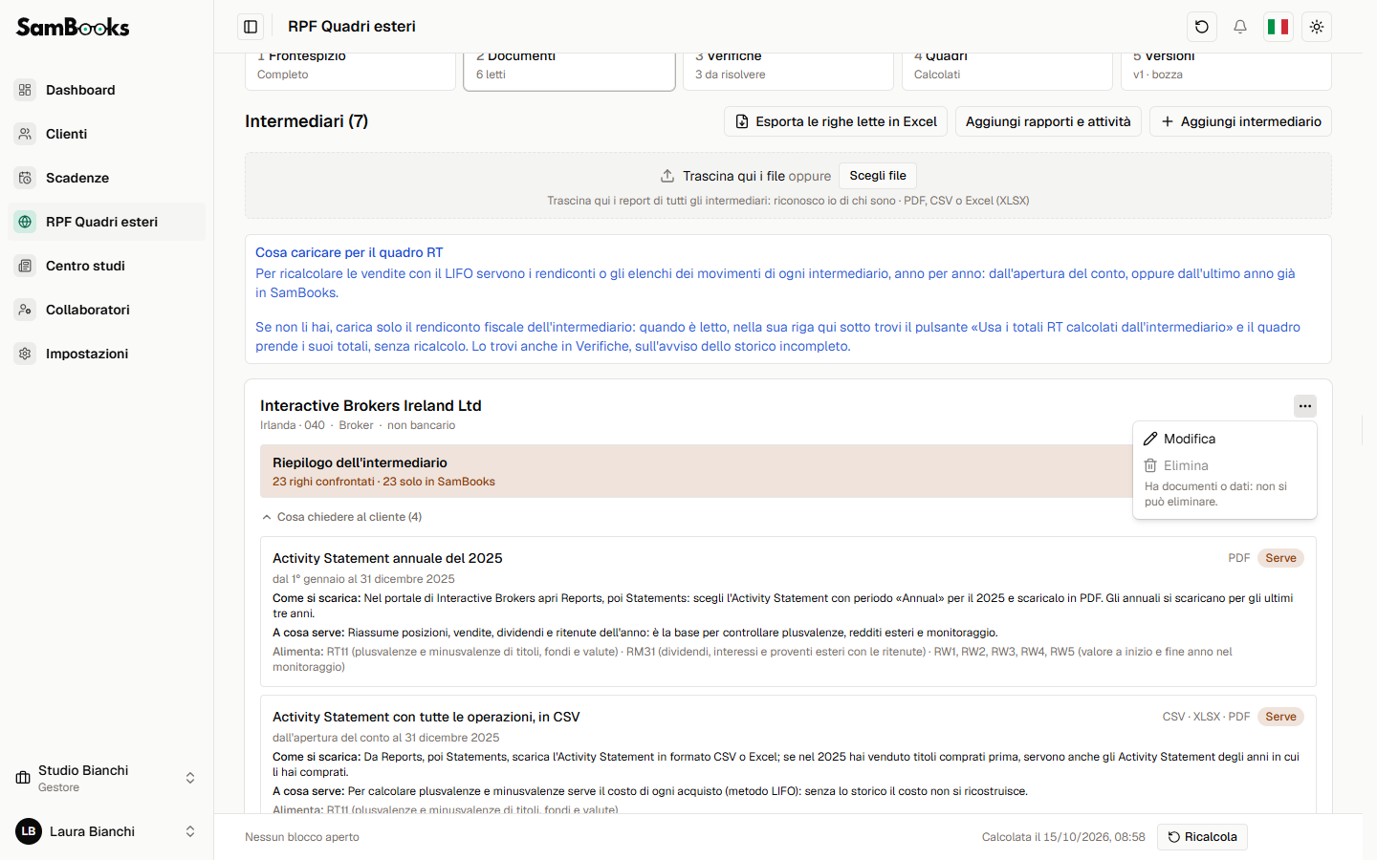Choose Modifica from the context menu
The image size is (1377, 860).
tap(1225, 439)
